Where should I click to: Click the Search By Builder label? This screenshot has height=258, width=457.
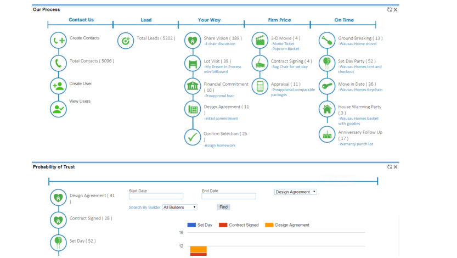145,207
